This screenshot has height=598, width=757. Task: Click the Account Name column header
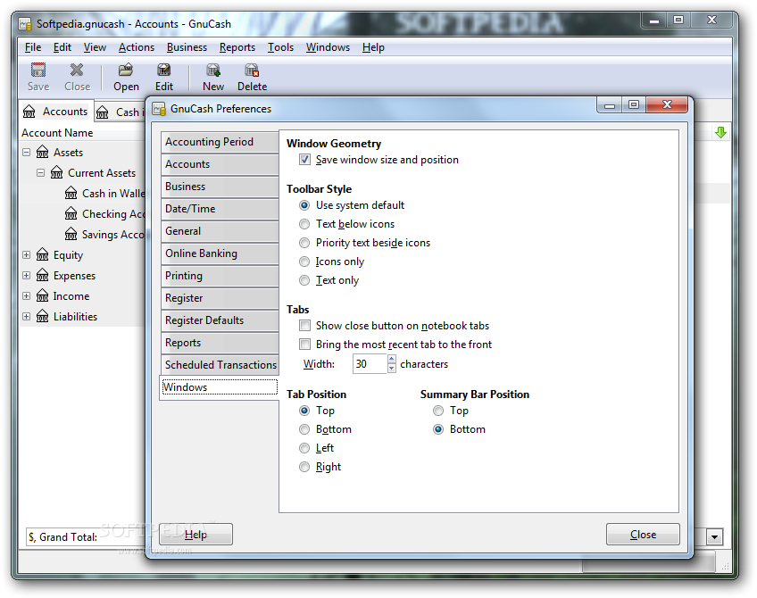pyautogui.click(x=57, y=133)
